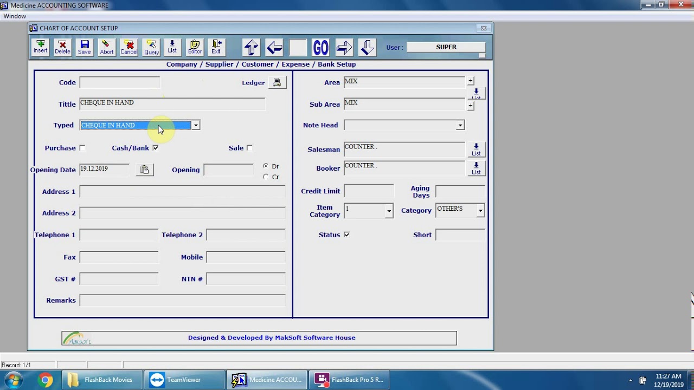Click the Address 1 field
This screenshot has width=694, height=390.
182,192
